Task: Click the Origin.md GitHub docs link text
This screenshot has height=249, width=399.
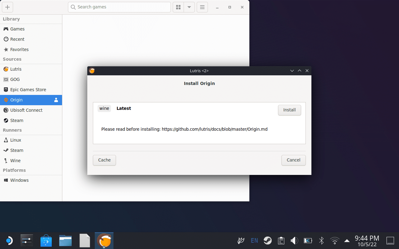Action: 214,129
